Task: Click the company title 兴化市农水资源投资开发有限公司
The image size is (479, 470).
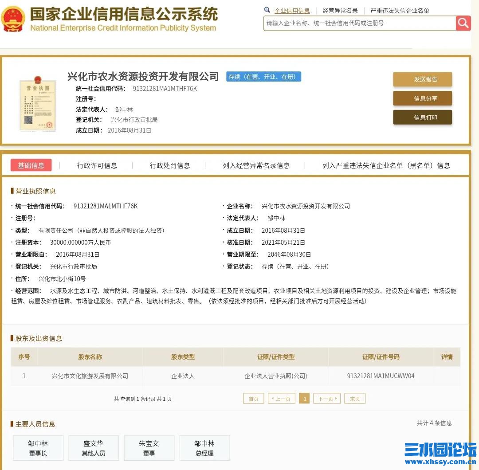Action: pos(143,76)
